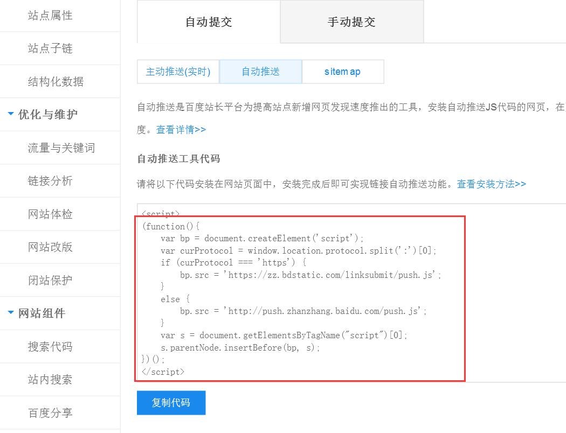Click the var curProtocol code line
The image size is (566, 433).
pos(299,250)
